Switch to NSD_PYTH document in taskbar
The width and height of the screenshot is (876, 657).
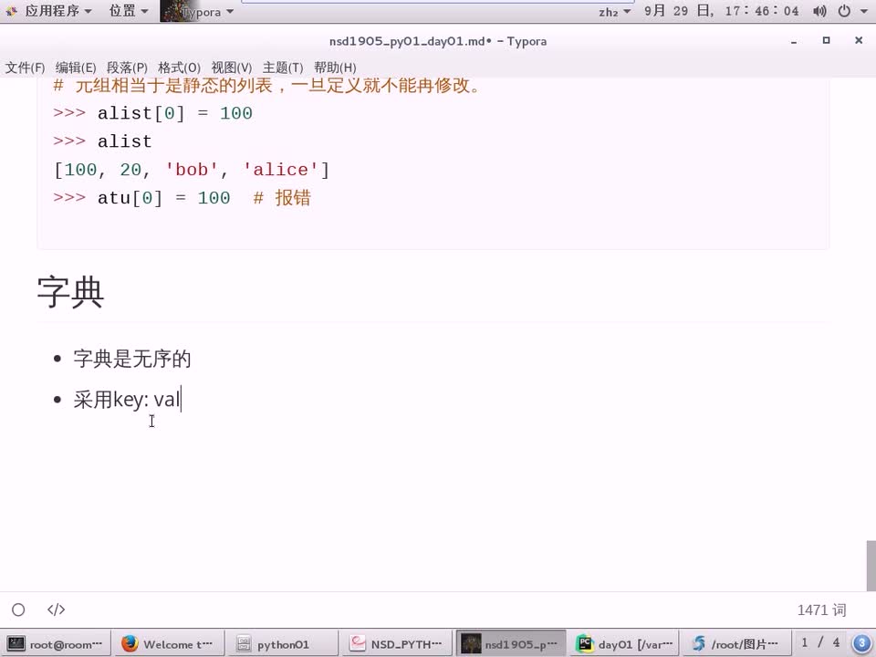[x=397, y=644]
